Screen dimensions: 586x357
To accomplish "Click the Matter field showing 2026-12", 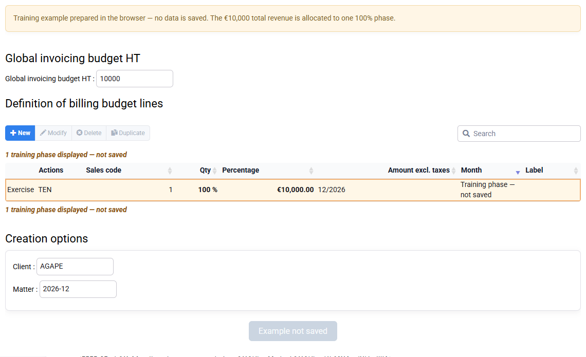I will click(x=78, y=289).
